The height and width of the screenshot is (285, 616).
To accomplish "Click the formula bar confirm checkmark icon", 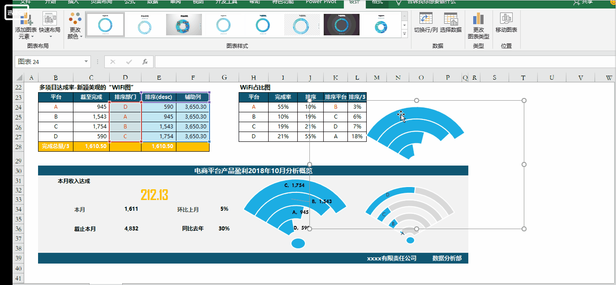I will click(129, 62).
